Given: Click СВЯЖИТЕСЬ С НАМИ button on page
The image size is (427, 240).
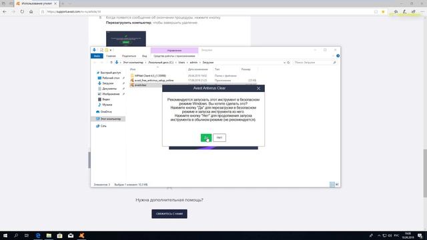Looking at the screenshot, I should (169, 214).
